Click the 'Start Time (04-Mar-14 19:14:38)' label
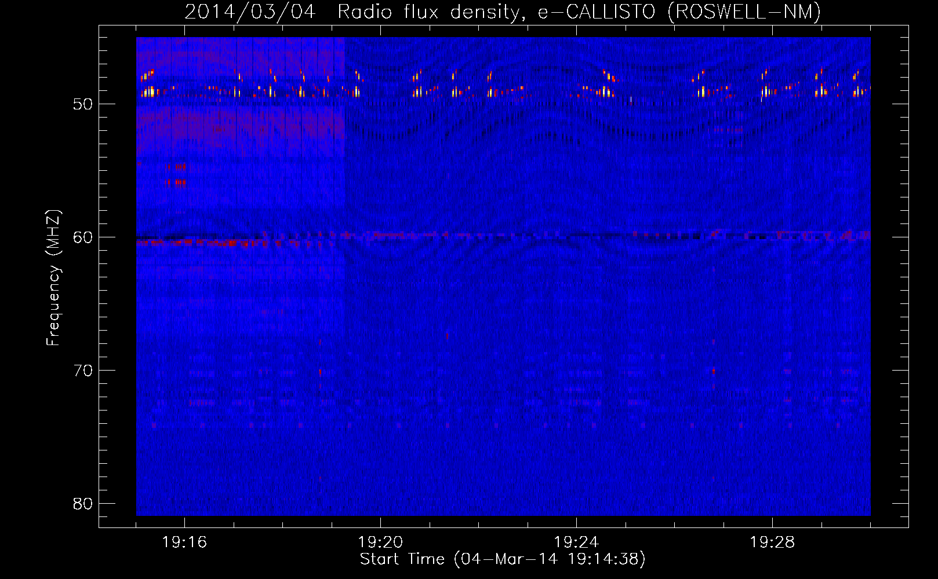 click(503, 559)
